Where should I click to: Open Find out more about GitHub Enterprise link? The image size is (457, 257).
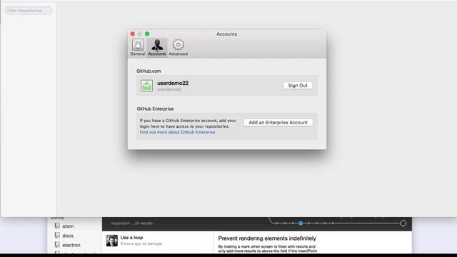click(177, 132)
